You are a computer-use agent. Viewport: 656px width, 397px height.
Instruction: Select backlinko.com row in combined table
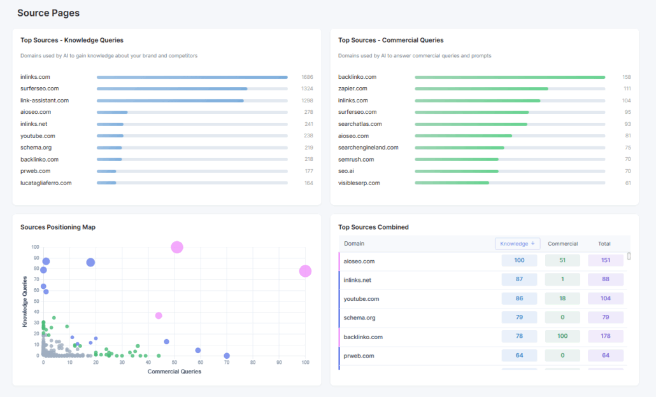click(x=483, y=337)
